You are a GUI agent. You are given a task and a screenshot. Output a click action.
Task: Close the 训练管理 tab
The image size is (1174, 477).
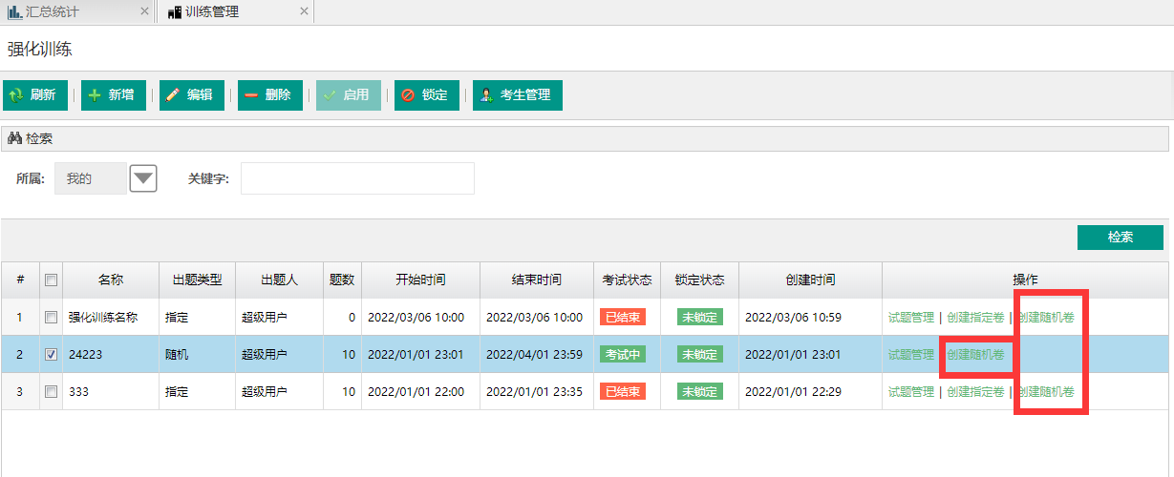(304, 12)
